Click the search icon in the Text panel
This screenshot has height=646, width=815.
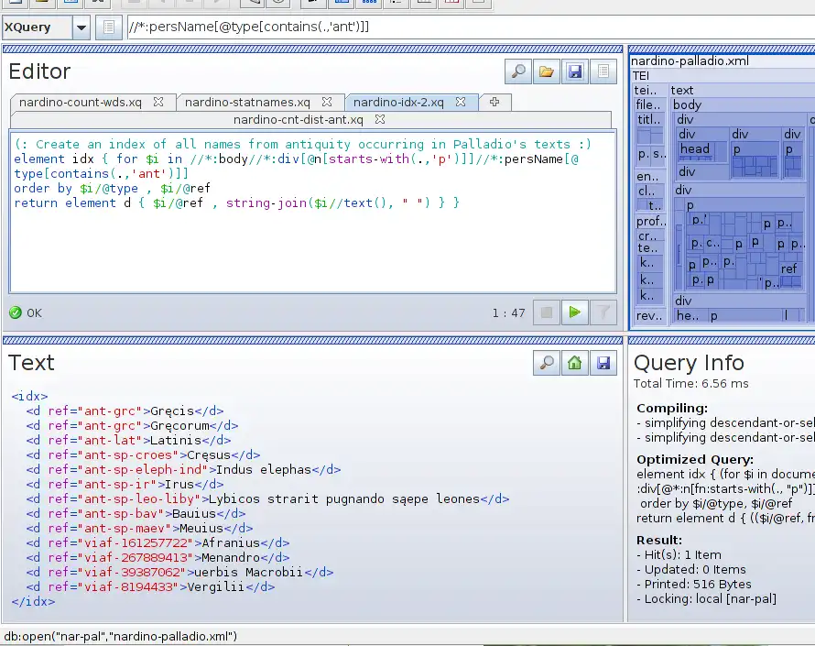547,364
